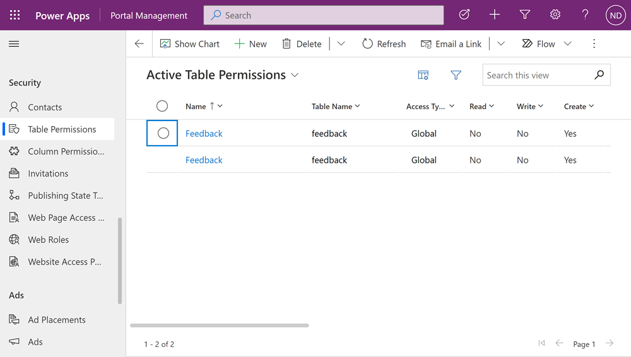
Task: Open the help question mark icon
Action: click(x=585, y=15)
